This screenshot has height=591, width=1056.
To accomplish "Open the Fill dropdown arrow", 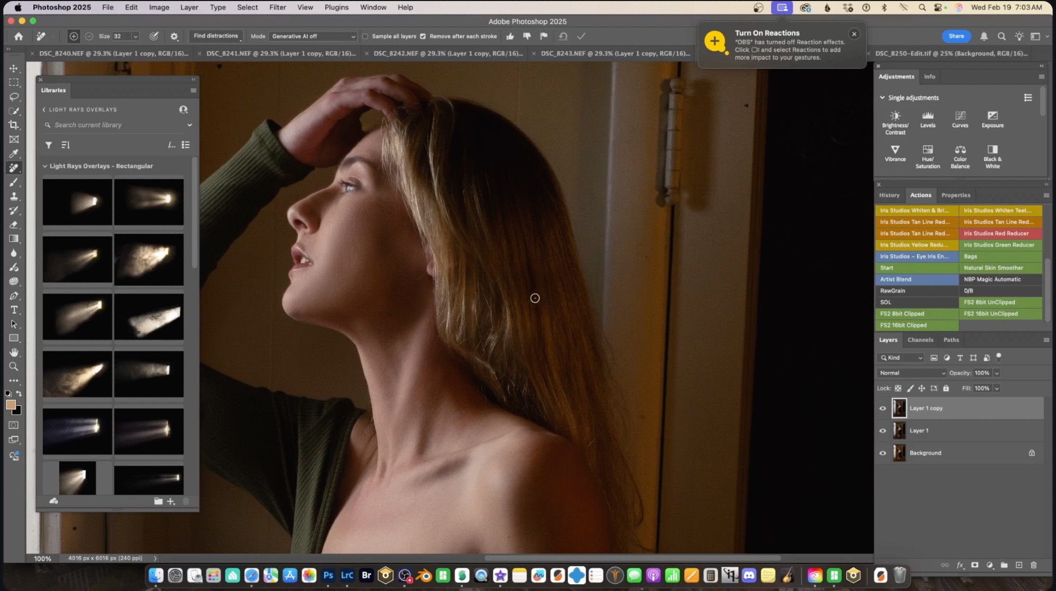I will tap(996, 388).
